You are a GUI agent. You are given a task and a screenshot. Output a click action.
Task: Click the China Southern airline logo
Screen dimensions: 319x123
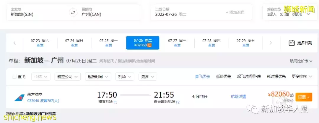19,98
